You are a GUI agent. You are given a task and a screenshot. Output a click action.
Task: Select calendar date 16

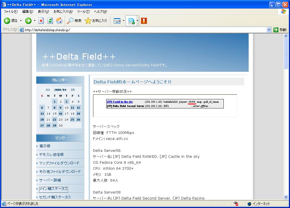coord(61,114)
